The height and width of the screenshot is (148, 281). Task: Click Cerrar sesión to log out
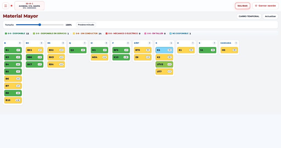point(265,6)
